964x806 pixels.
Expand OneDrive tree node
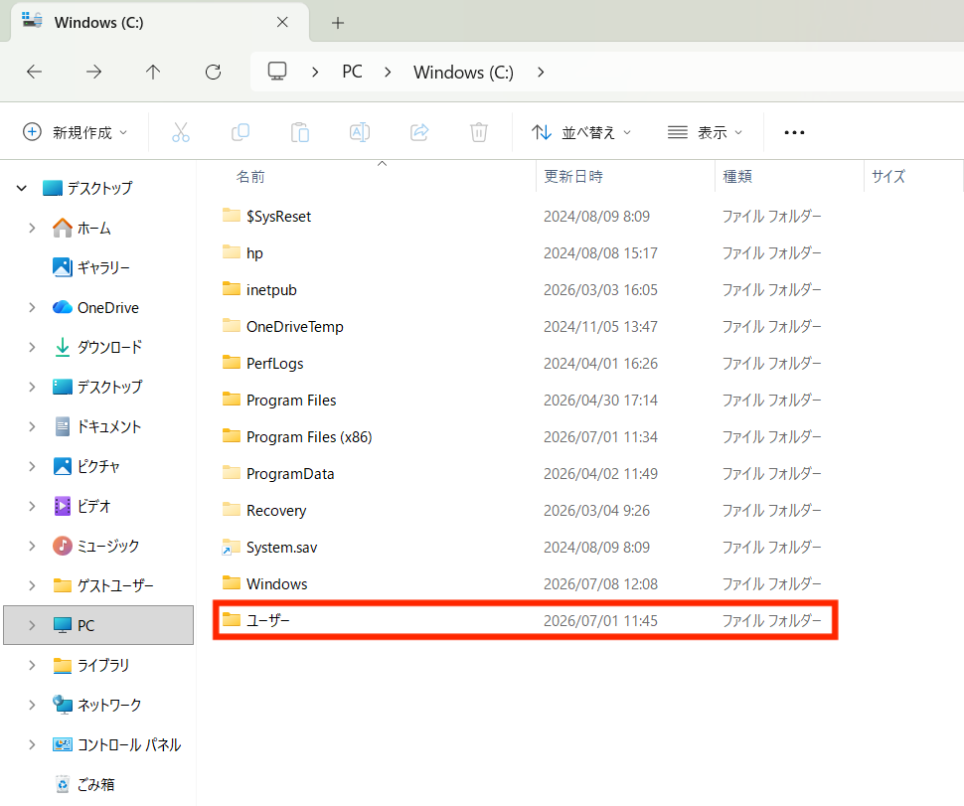tap(32, 307)
